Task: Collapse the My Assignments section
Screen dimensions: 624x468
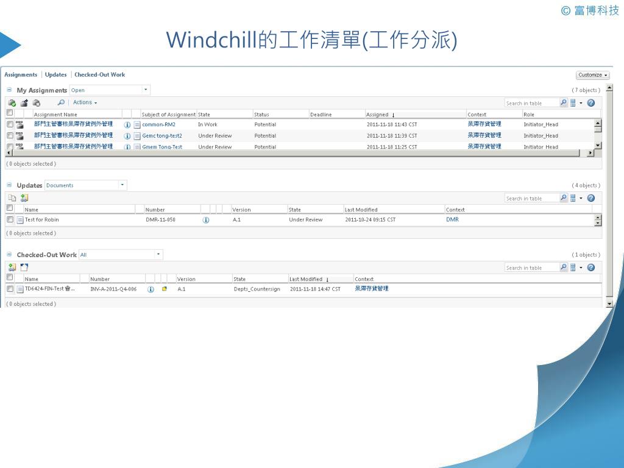Action: tap(9, 90)
